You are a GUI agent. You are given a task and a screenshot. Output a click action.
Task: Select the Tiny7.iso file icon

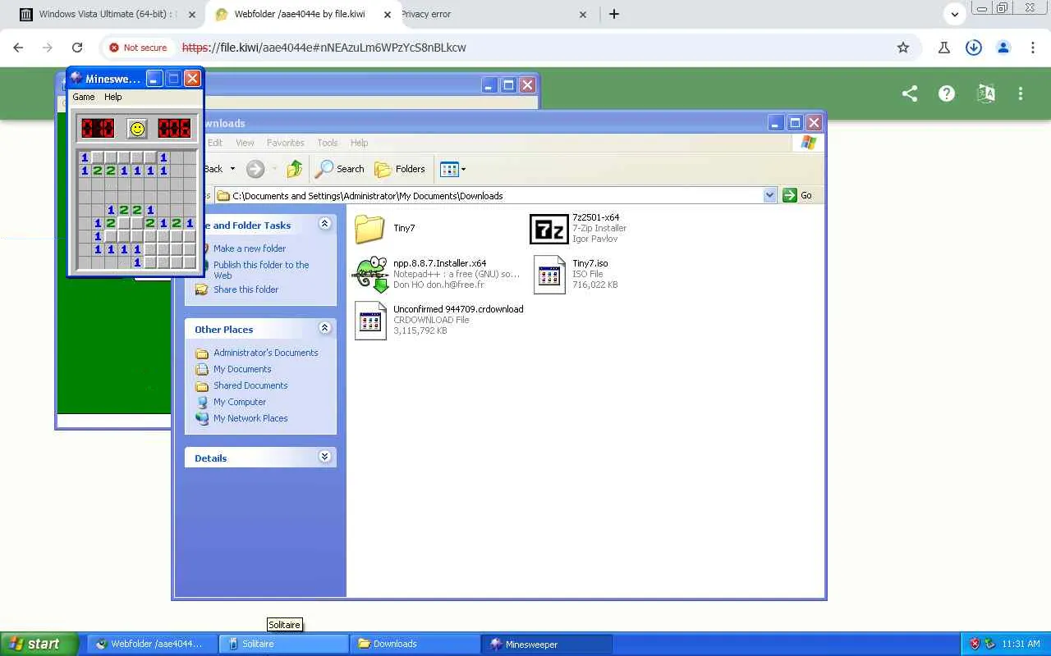click(549, 275)
